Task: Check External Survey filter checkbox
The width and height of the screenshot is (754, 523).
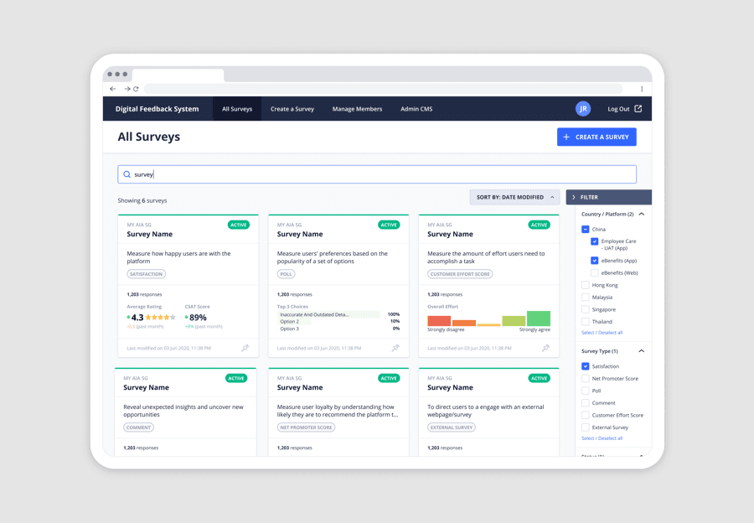Action: [586, 427]
